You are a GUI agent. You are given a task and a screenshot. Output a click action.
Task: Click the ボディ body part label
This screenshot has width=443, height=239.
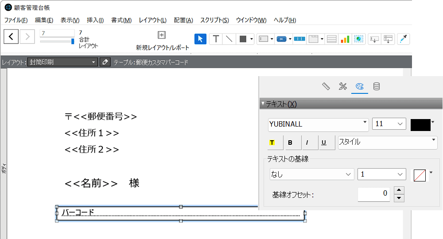point(4,168)
